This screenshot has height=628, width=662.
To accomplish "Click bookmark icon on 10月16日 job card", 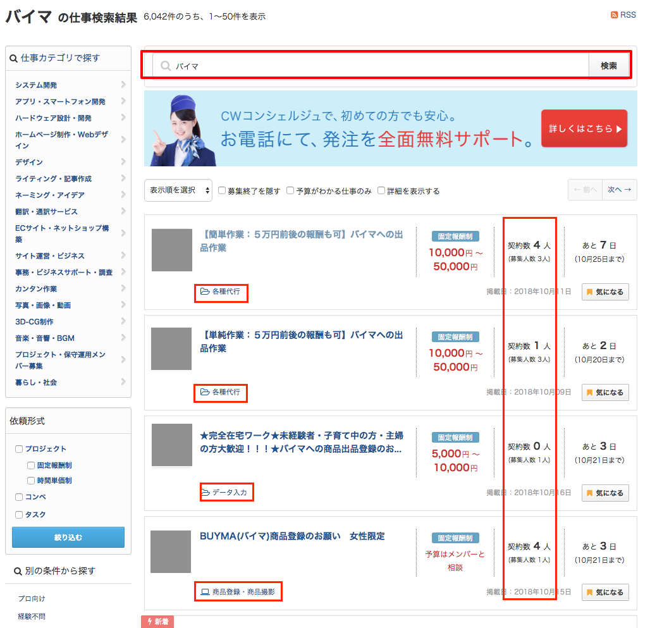I will [x=589, y=493].
